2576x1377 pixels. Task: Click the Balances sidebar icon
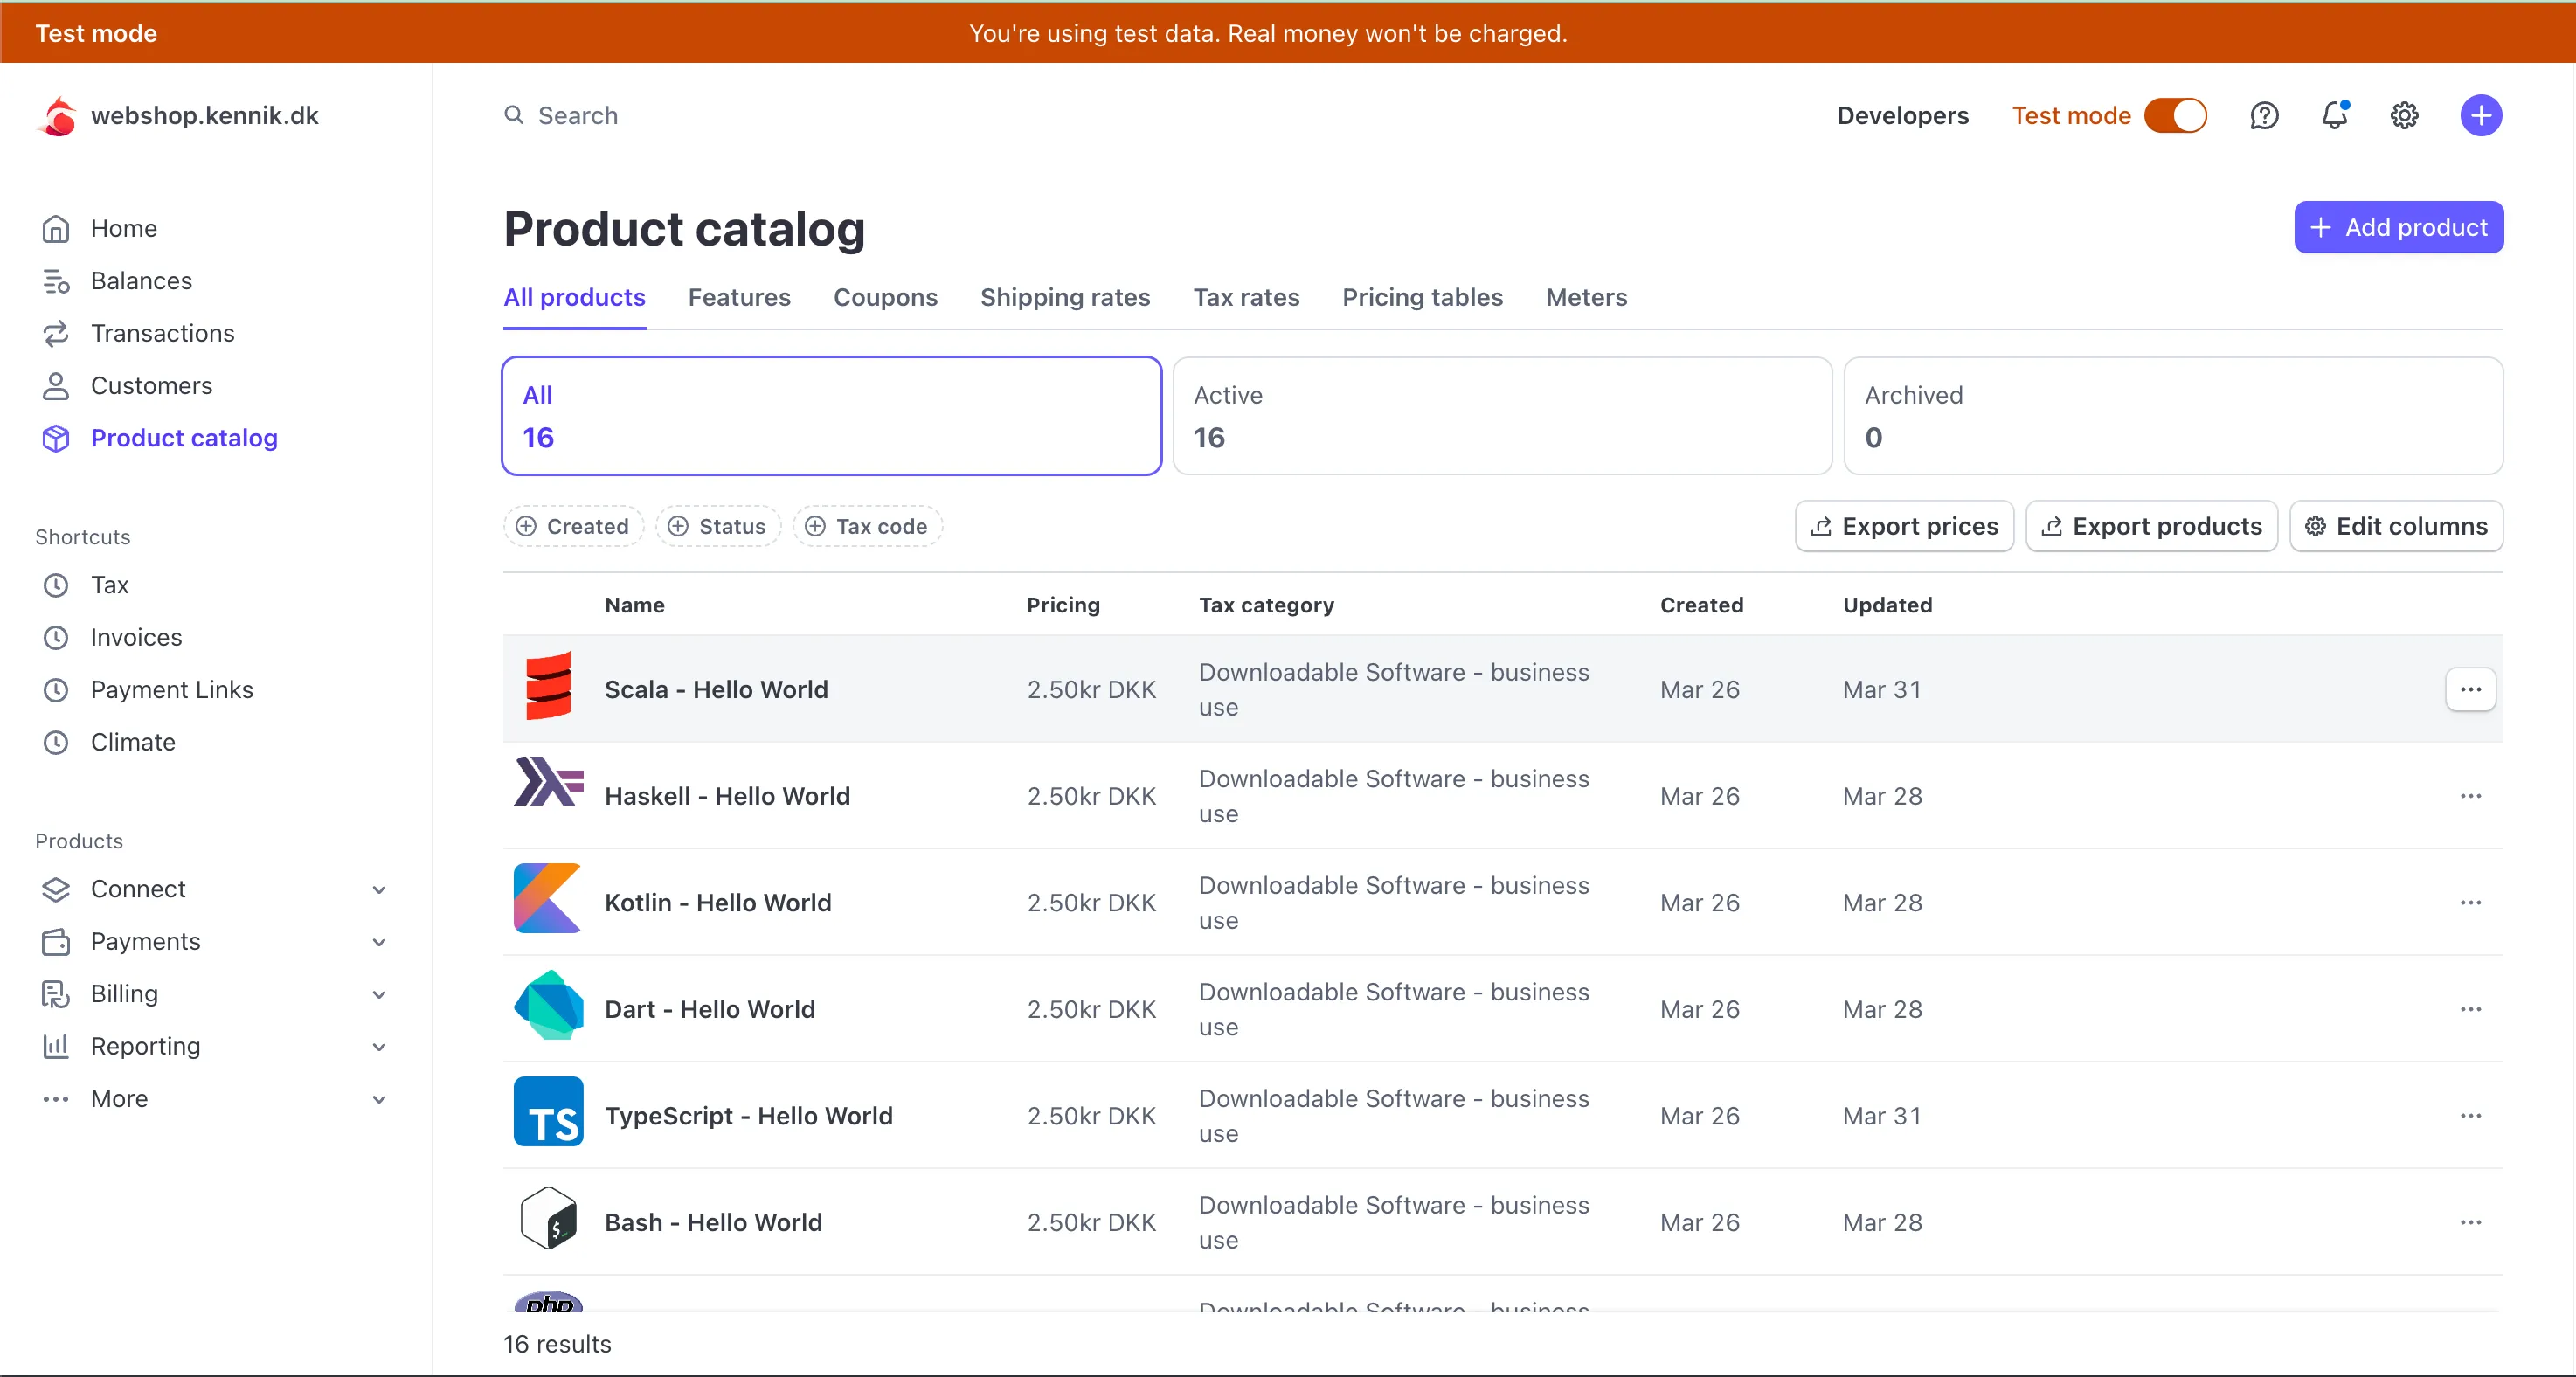tap(56, 281)
